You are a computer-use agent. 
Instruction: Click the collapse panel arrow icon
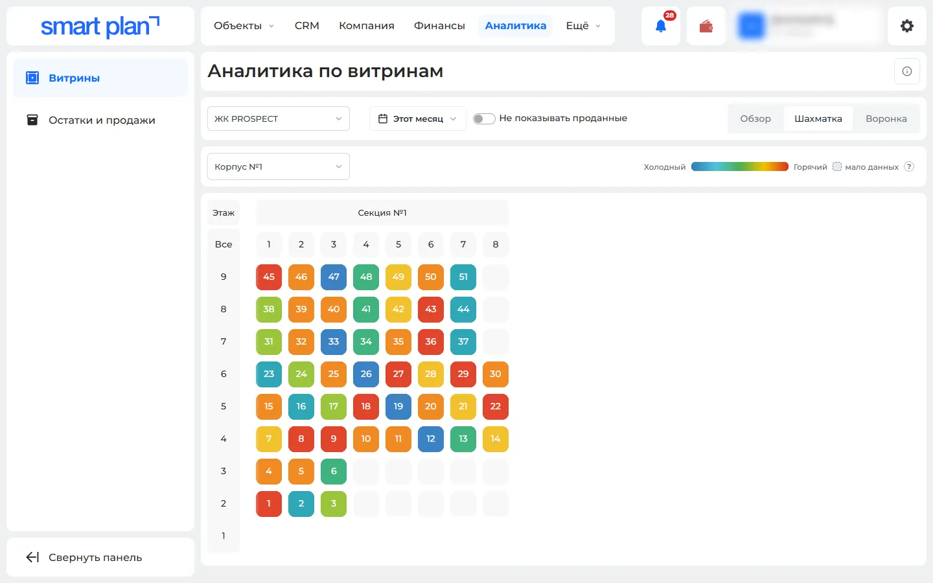[32, 557]
